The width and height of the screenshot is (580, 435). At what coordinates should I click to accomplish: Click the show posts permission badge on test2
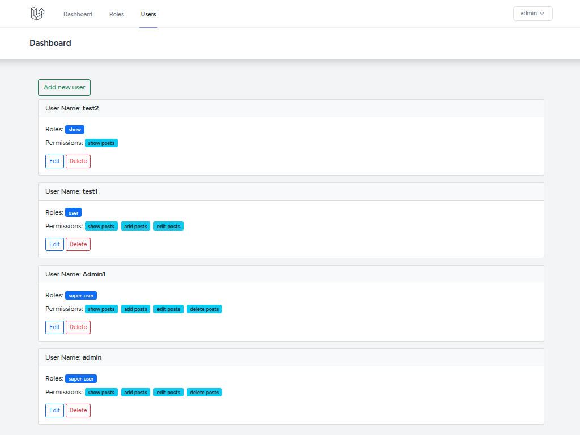pos(101,143)
